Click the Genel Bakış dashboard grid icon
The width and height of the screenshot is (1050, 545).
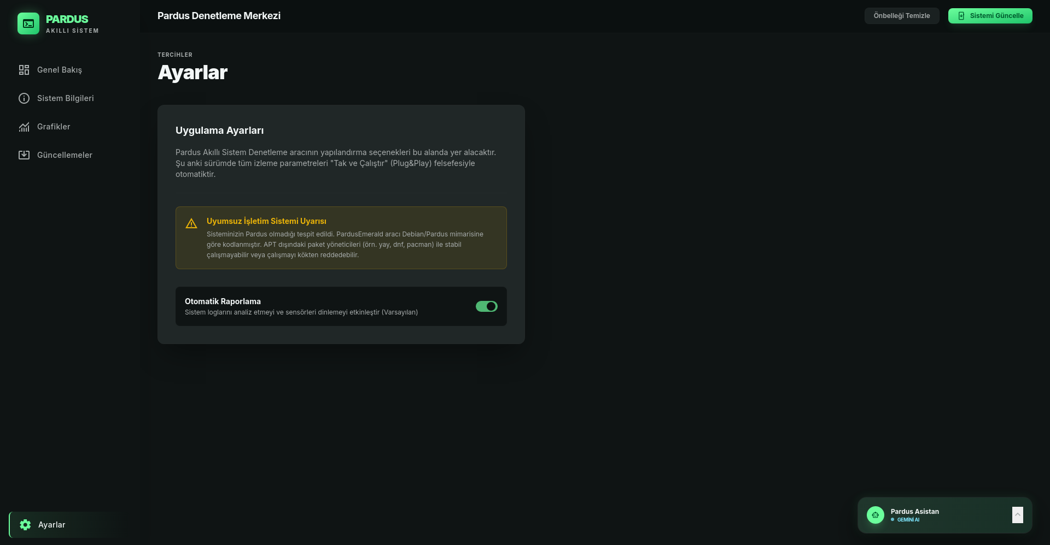[24, 70]
